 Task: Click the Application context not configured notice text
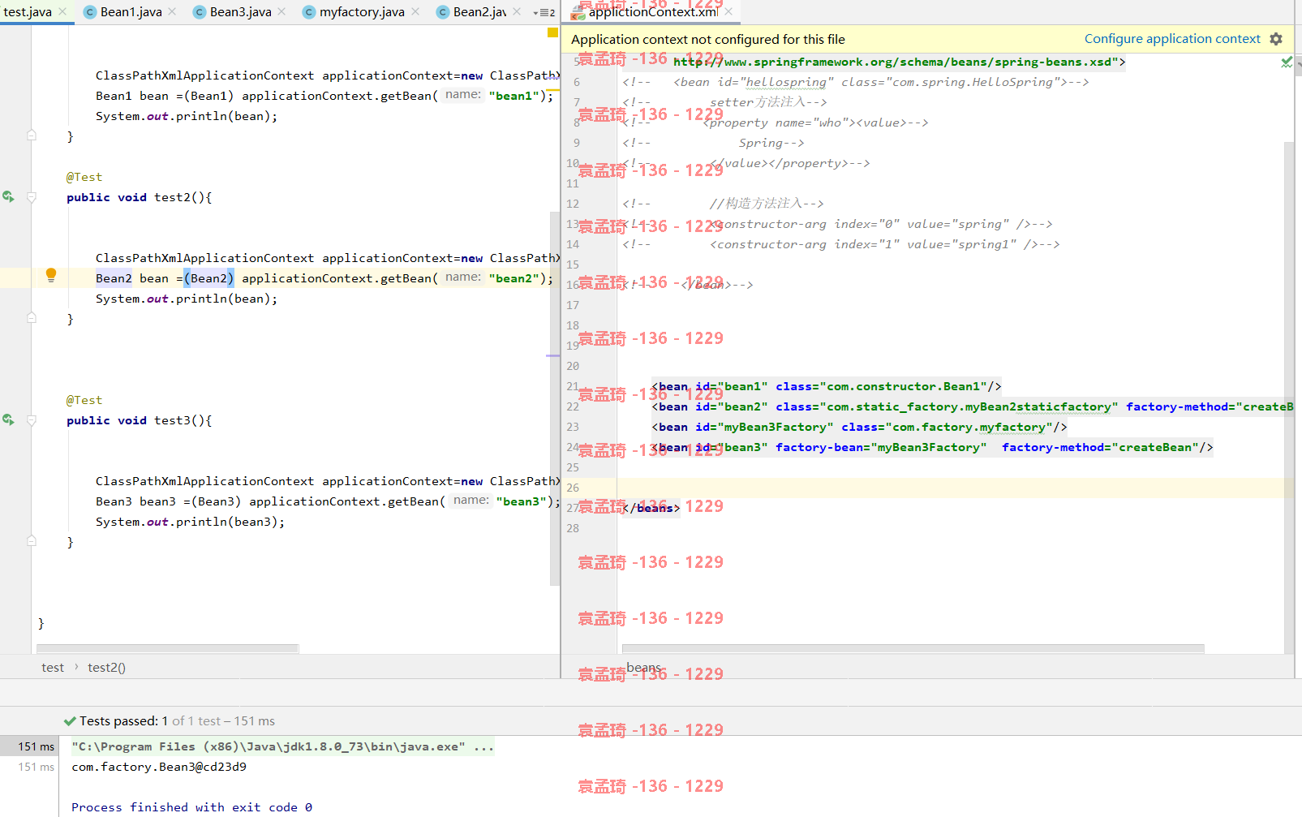(708, 39)
